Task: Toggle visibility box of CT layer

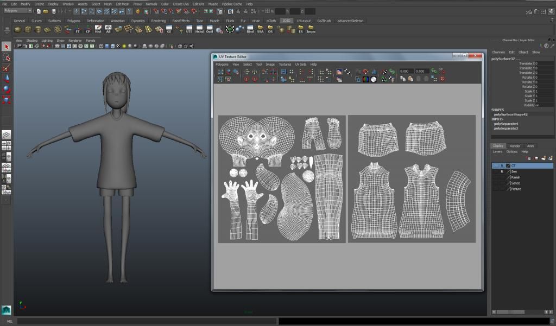Action: tap(495, 165)
